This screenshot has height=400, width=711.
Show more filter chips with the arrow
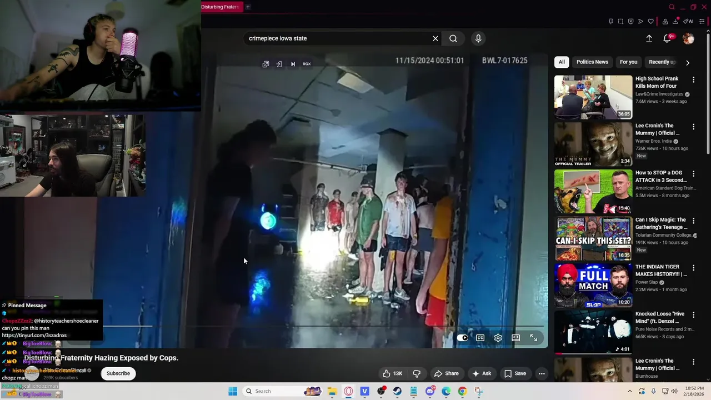[688, 62]
